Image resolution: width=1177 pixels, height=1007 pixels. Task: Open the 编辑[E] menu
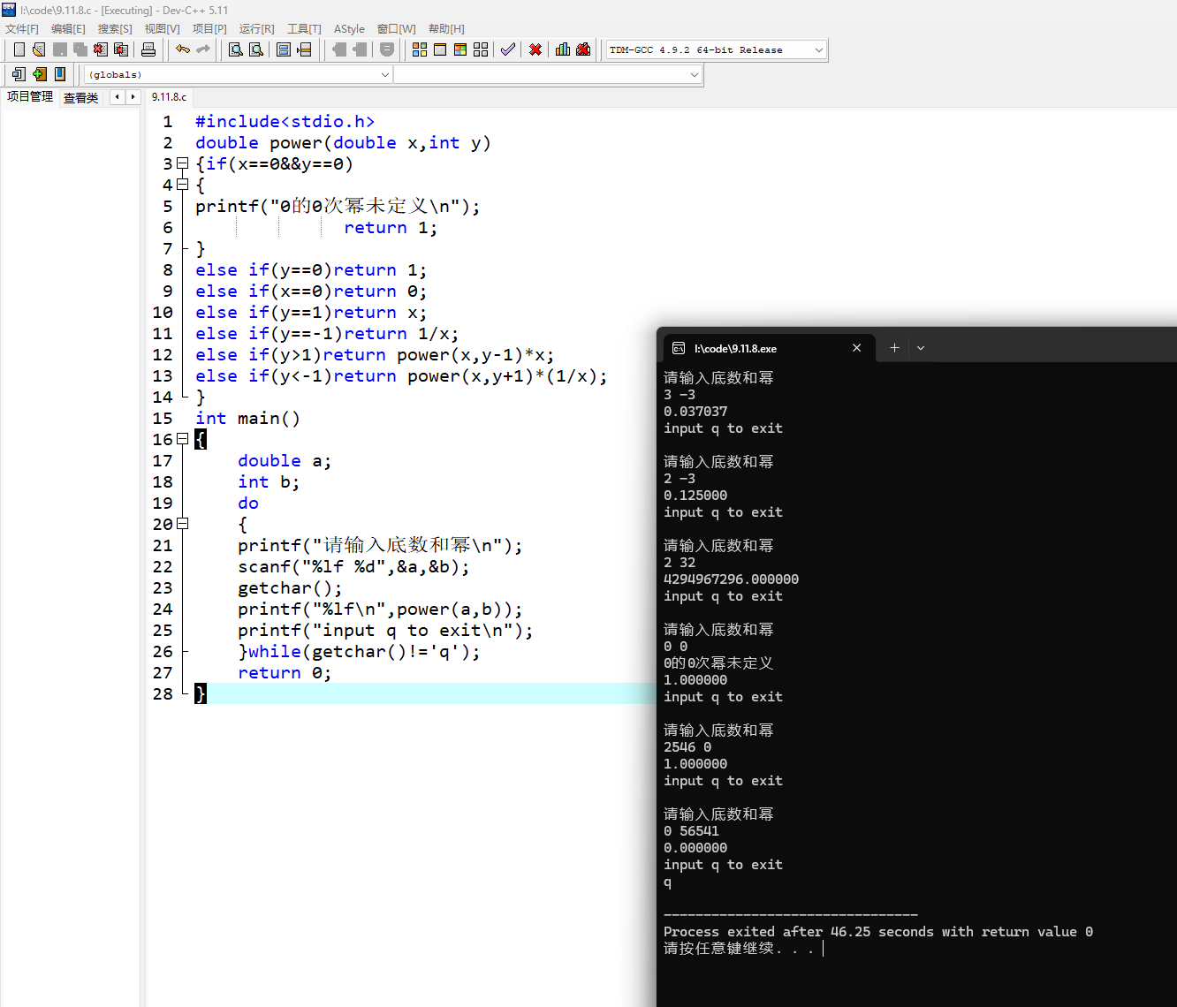pyautogui.click(x=68, y=29)
